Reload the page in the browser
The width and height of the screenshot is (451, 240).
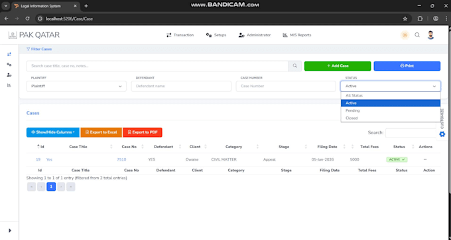tap(27, 19)
